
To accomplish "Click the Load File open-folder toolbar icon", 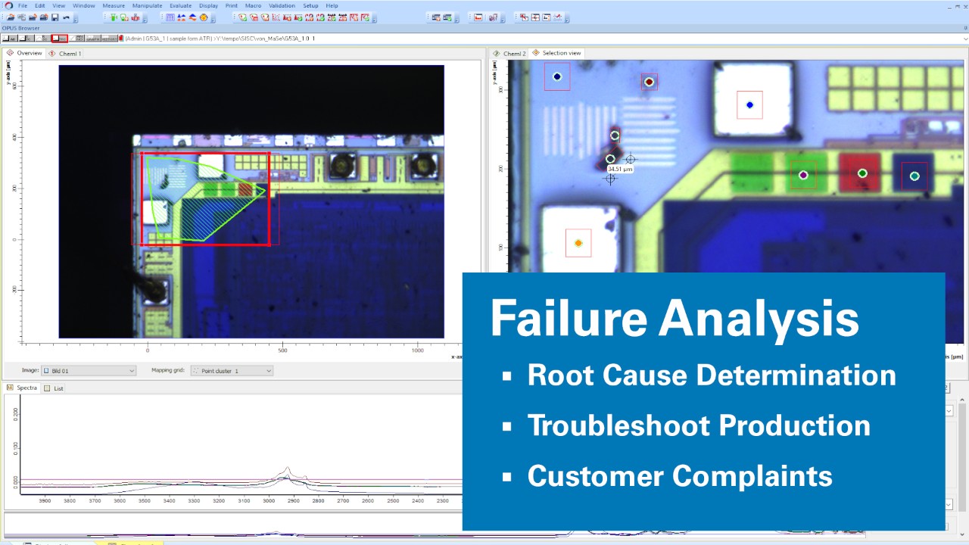I will coord(11,17).
